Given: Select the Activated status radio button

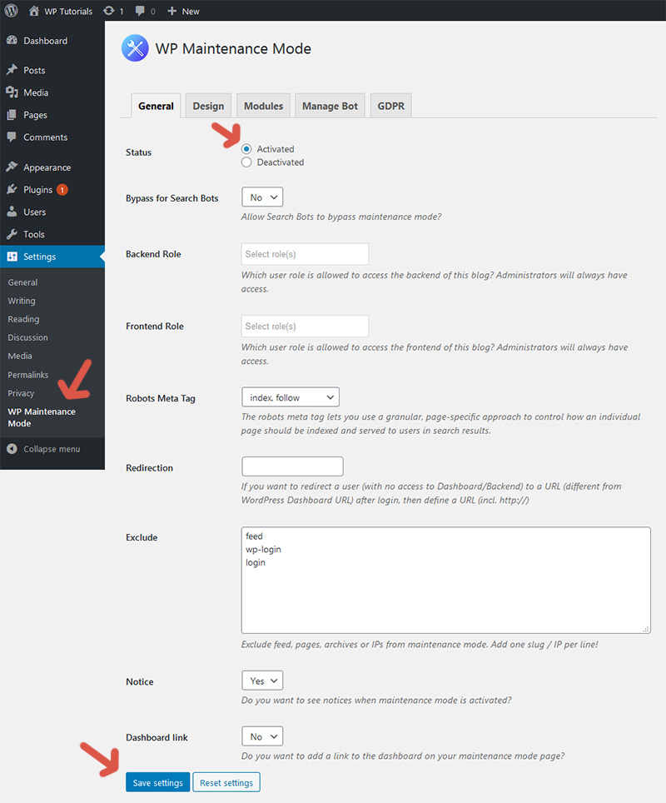Looking at the screenshot, I should pos(246,149).
